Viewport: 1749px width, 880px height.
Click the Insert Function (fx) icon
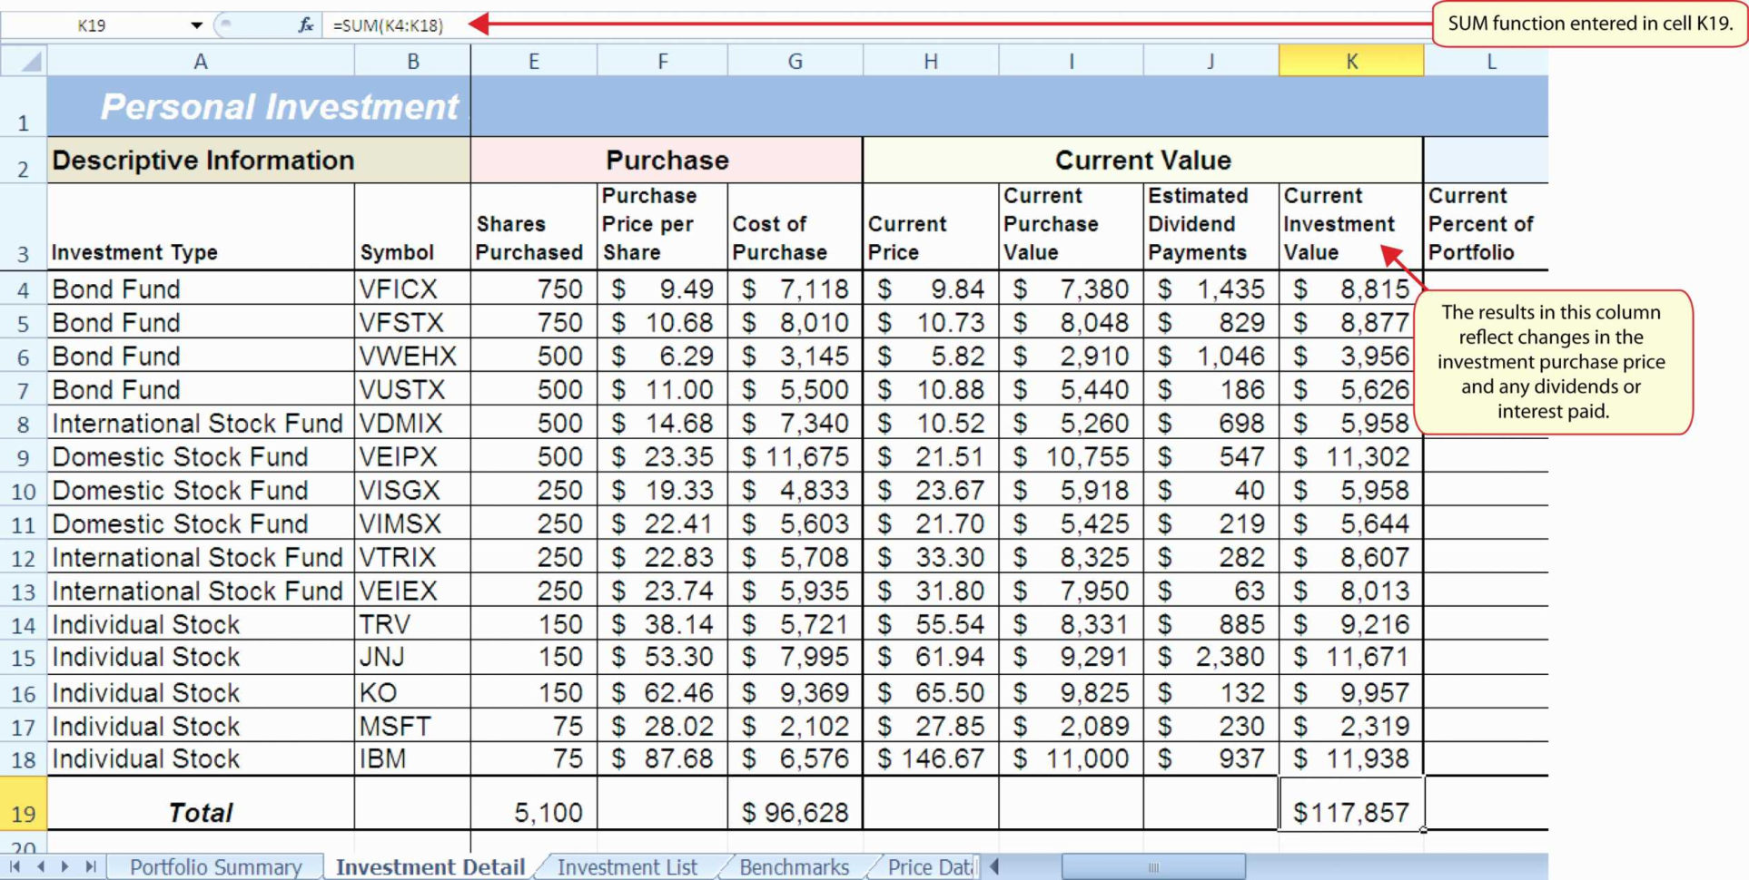point(306,24)
